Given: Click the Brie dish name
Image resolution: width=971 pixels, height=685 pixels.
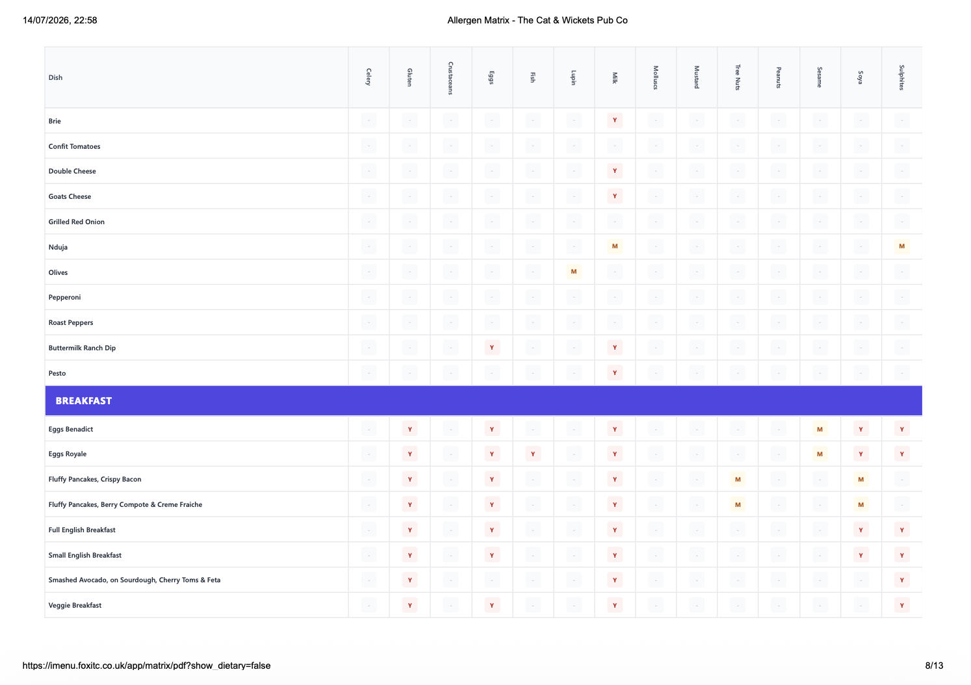Looking at the screenshot, I should pyautogui.click(x=55, y=121).
